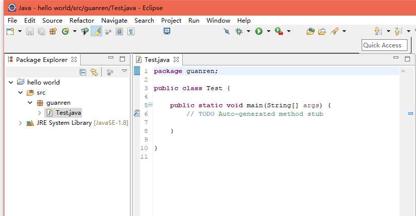416x216 pixels.
Task: Click the Open Resource folder icon
Action: (322, 32)
